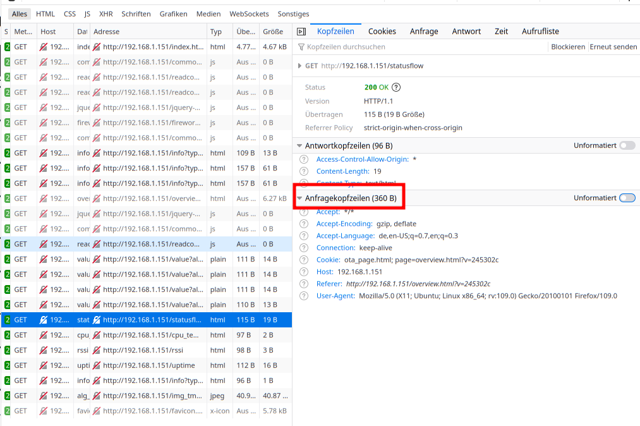The image size is (640, 426).
Task: Click the help icon next to 200 OK status
Action: [x=396, y=86]
